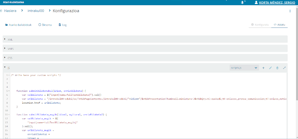The width and height of the screenshot is (298, 139).
Task: Click the notifications bell icon
Action: (x=242, y=2)
